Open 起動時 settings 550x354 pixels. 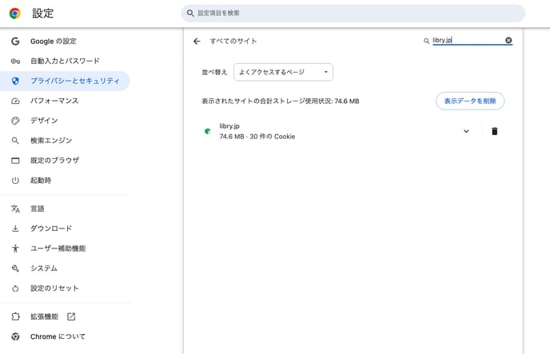41,181
